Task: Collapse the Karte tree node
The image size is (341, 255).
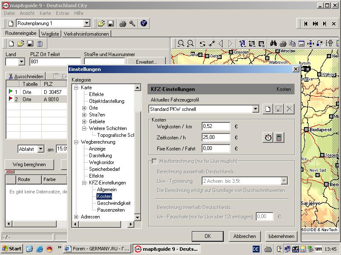Action: click(76, 88)
